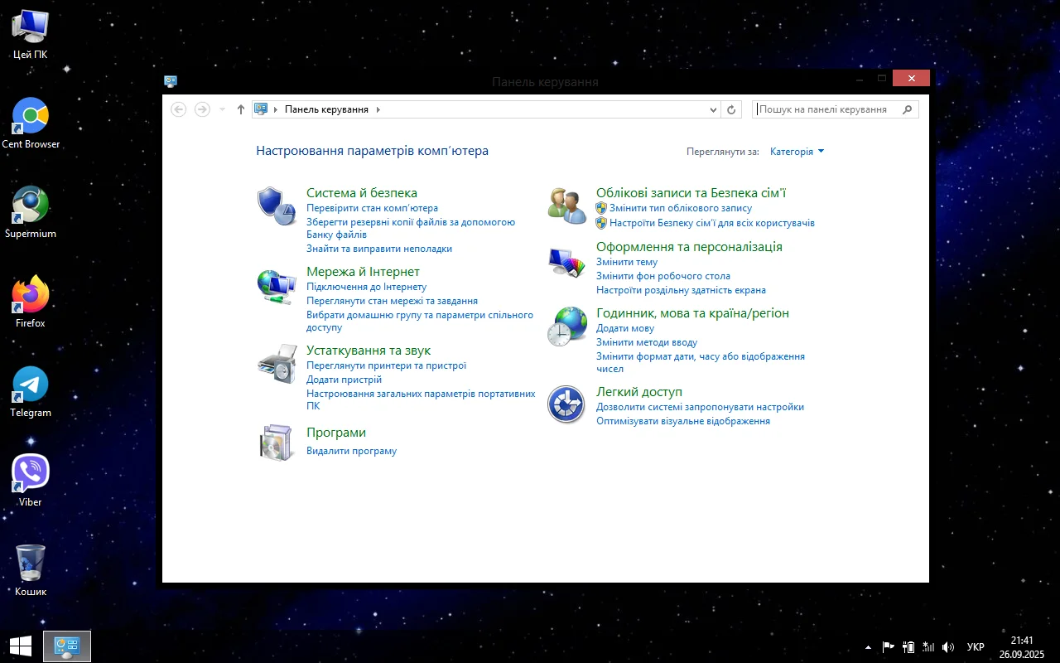Click the 'Додати мову' link
Viewport: 1060px width, 663px height.
tap(625, 328)
